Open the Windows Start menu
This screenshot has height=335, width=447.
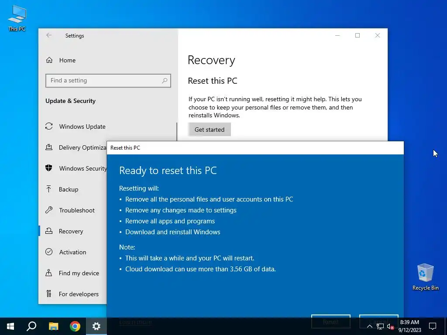tap(10, 326)
